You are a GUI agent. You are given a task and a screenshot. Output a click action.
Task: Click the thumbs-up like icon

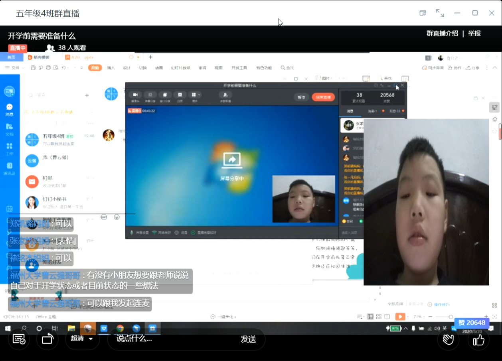coord(478,339)
